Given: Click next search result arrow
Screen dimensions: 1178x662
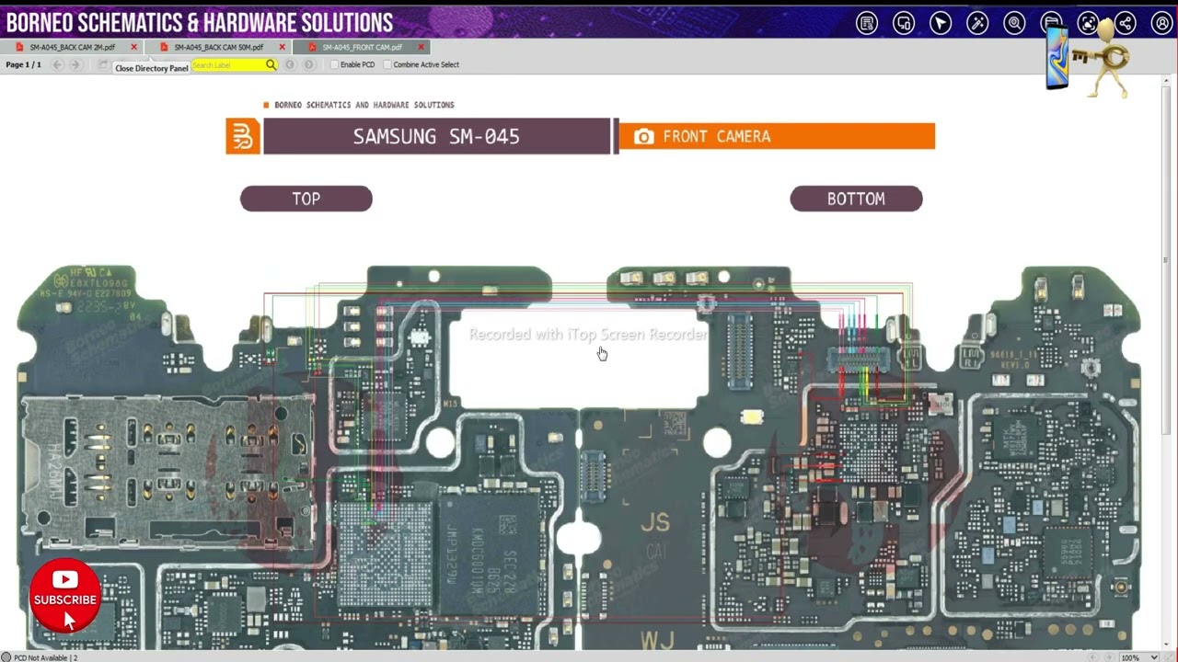Looking at the screenshot, I should pos(308,64).
